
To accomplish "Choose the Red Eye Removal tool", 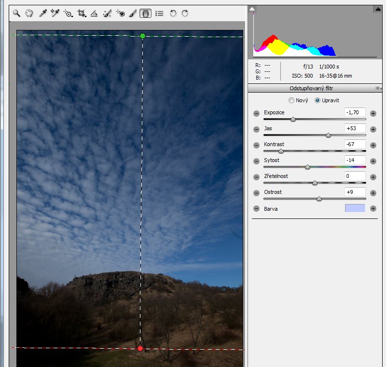I will coord(120,14).
